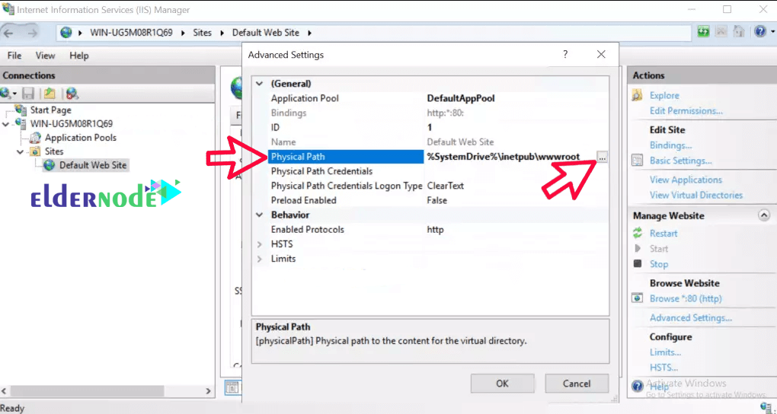Click WIN-UG5M08R1Q69 in address breadcrumb
The image size is (777, 414).
tap(131, 33)
